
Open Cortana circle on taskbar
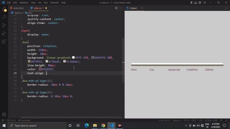click(70, 125)
